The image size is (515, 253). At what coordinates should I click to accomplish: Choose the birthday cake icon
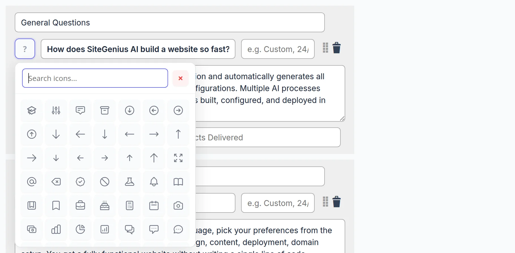pyautogui.click(x=105, y=205)
